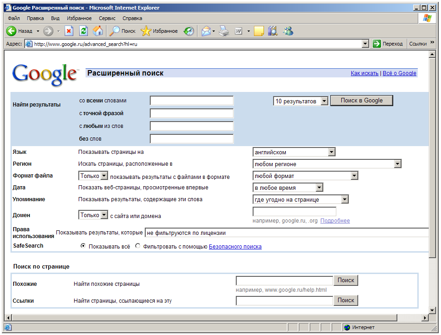Open usage rights dropdown 'не фильтруются по лицензии'
Image resolution: width=441 pixels, height=335 pixels.
coord(287,233)
